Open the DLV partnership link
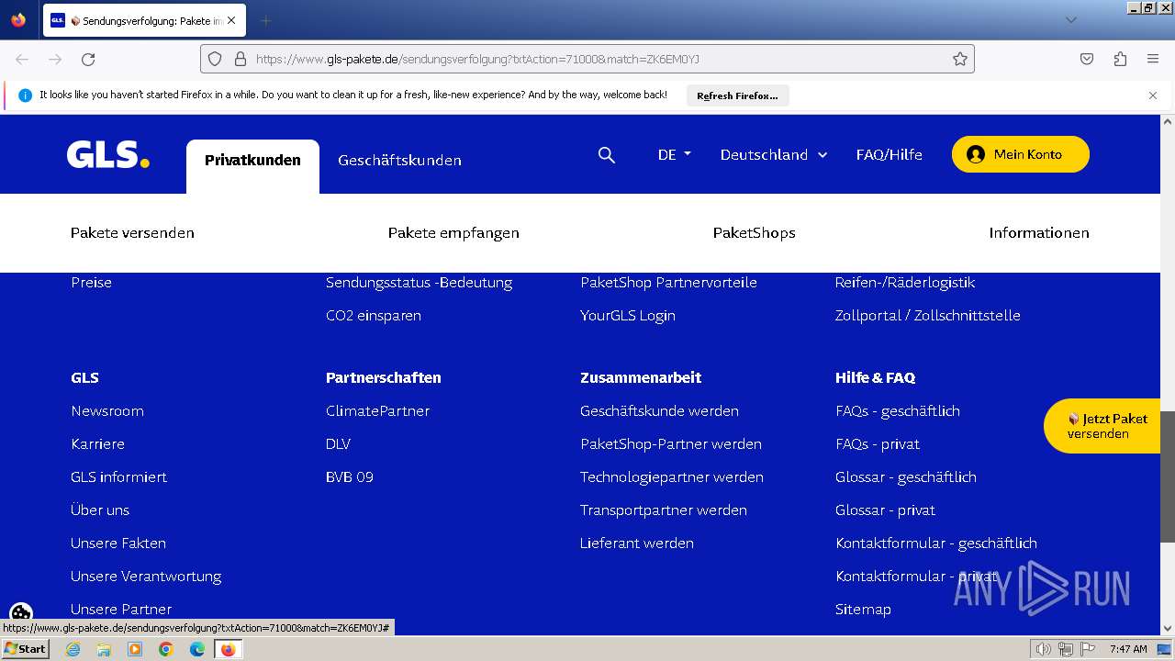The height and width of the screenshot is (661, 1175). [338, 444]
